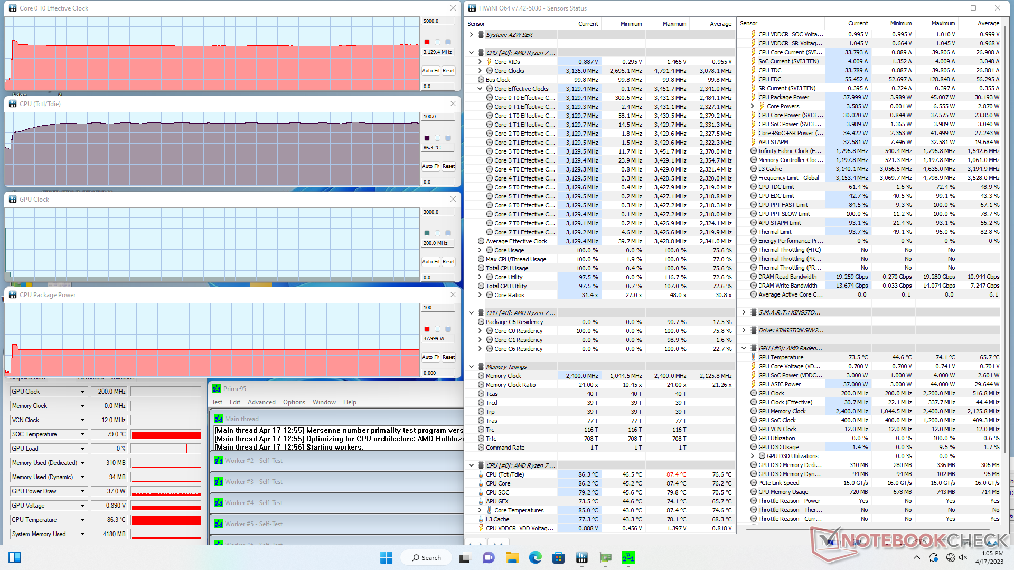Open File Explorer from the taskbar
The image size is (1014, 570).
tap(511, 558)
